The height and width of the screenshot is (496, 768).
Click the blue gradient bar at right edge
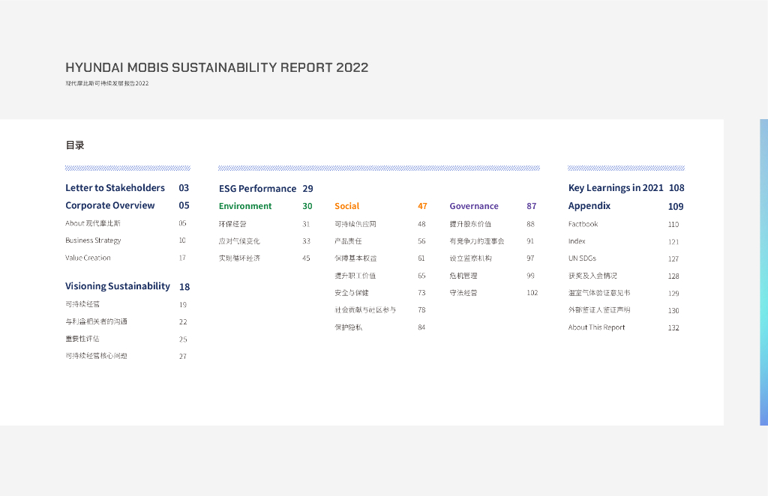[763, 272]
